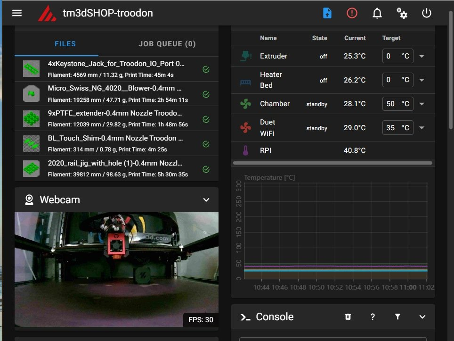Click the green Chamber fan icon
The width and height of the screenshot is (454, 341).
(x=245, y=104)
